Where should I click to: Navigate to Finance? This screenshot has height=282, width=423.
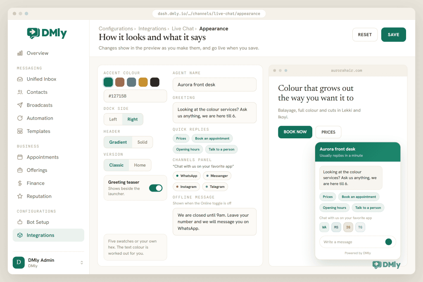coord(48,183)
